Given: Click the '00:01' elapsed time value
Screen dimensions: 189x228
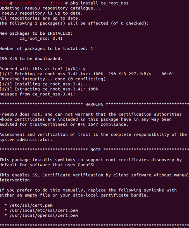Looking at the screenshot, I should click(168, 74).
